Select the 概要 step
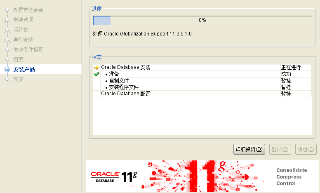This screenshot has width=320, height=193. [19, 59]
